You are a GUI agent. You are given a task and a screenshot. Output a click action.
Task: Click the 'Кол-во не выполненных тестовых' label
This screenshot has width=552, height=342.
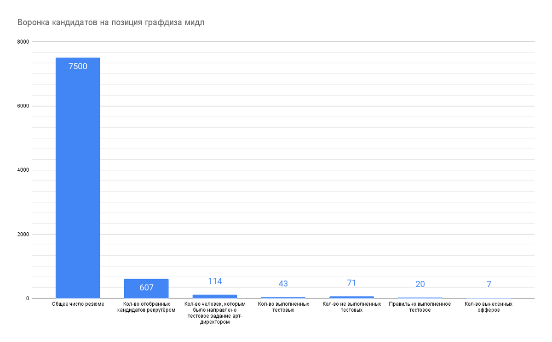pyautogui.click(x=352, y=307)
